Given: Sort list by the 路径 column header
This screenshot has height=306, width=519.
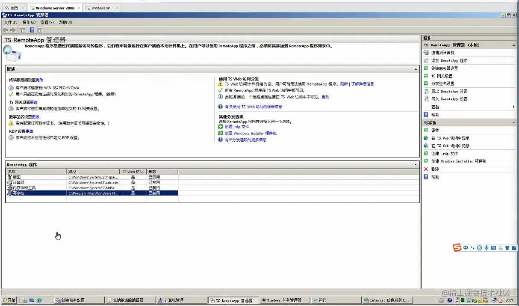Looking at the screenshot, I should (x=93, y=172).
